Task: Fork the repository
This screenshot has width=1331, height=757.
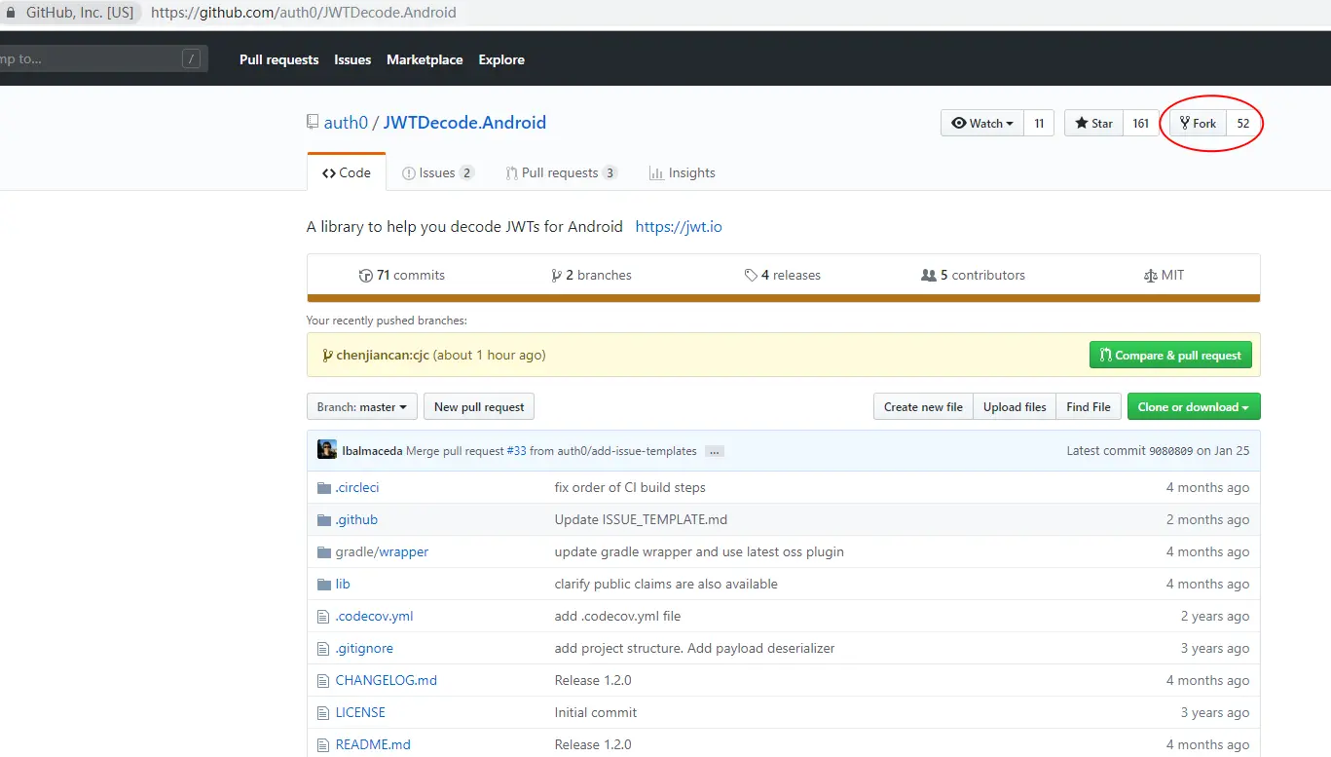Action: pyautogui.click(x=1198, y=123)
